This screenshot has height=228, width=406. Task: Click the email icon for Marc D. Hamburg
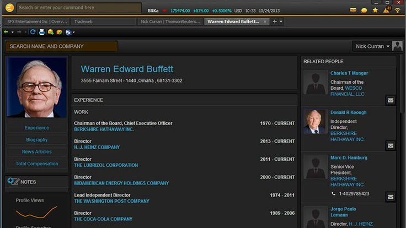[391, 197]
